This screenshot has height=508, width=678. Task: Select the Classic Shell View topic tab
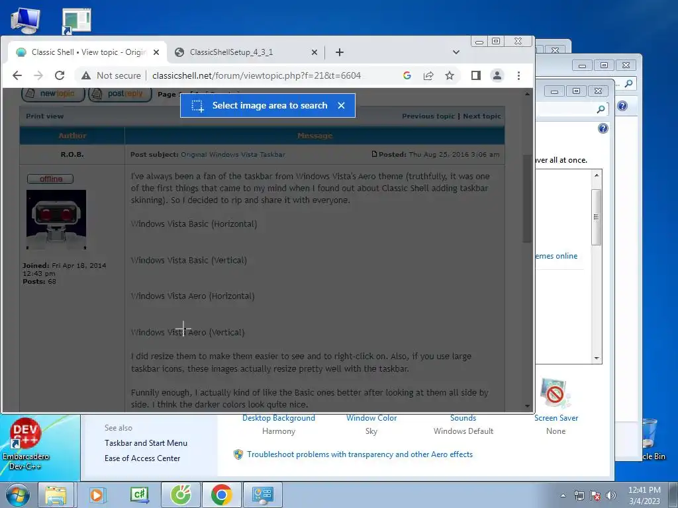click(x=87, y=52)
